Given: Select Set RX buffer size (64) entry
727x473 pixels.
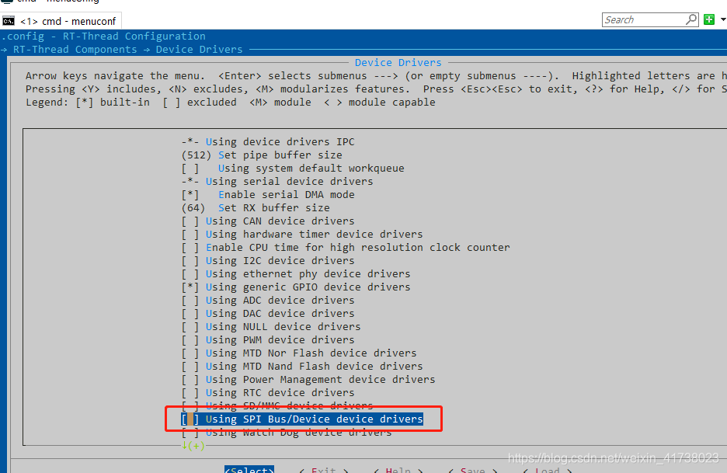Looking at the screenshot, I should pos(256,207).
